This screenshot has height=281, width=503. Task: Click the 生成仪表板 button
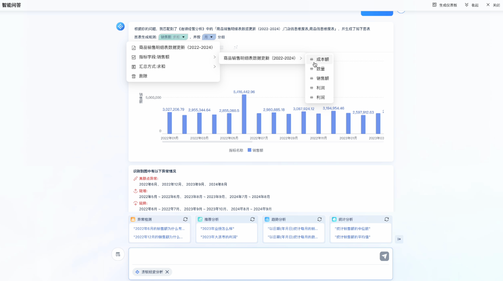click(445, 5)
